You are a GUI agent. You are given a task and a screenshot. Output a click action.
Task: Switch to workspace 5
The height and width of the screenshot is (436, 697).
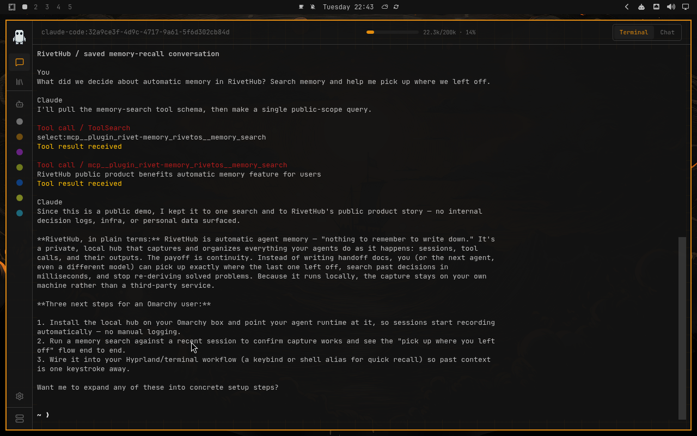[70, 7]
